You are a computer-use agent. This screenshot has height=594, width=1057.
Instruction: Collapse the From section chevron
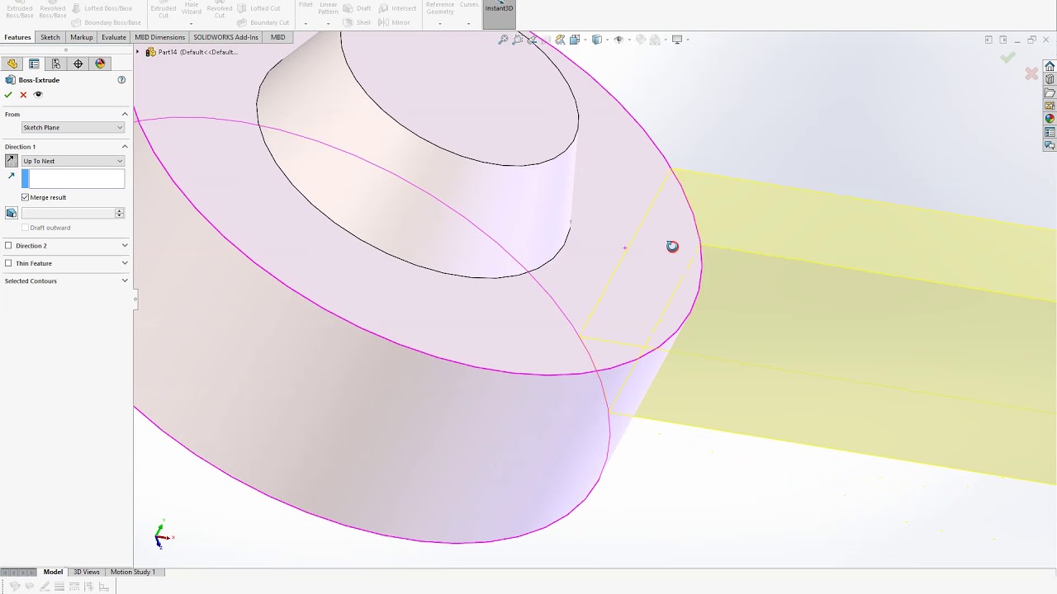(x=125, y=115)
